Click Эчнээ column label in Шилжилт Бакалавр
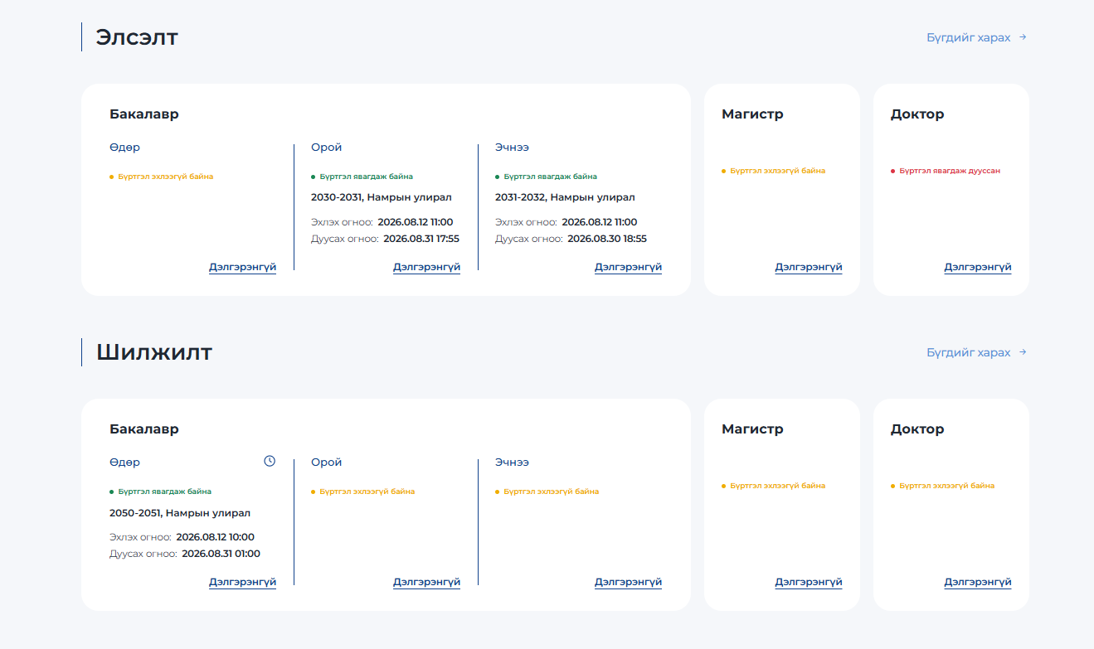Image resolution: width=1094 pixels, height=649 pixels. click(x=512, y=463)
